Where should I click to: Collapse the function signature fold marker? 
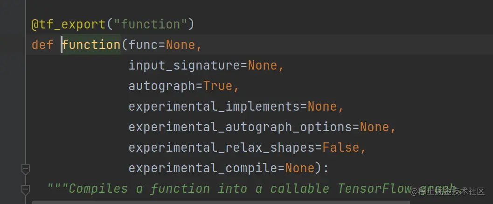(26, 169)
